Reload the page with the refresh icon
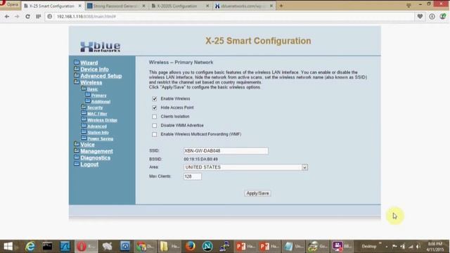This screenshot has width=450, height=253. click(x=27, y=17)
